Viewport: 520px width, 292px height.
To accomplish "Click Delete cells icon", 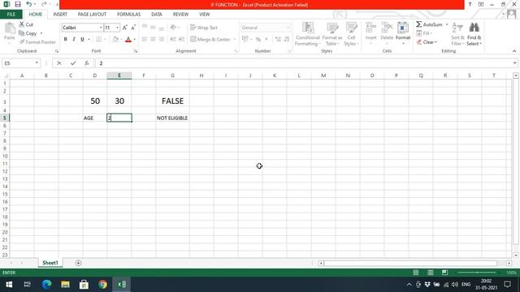I will (x=387, y=28).
